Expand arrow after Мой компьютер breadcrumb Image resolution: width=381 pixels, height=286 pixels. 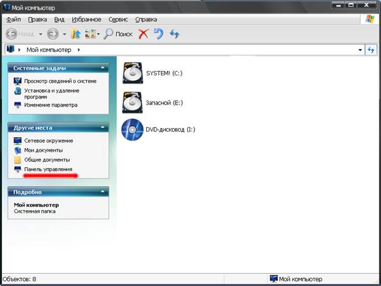click(x=79, y=50)
